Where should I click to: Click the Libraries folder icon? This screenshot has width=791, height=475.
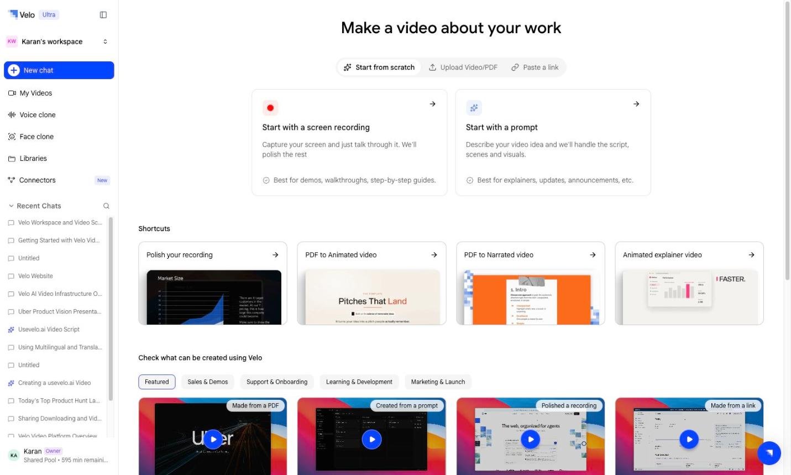12,159
